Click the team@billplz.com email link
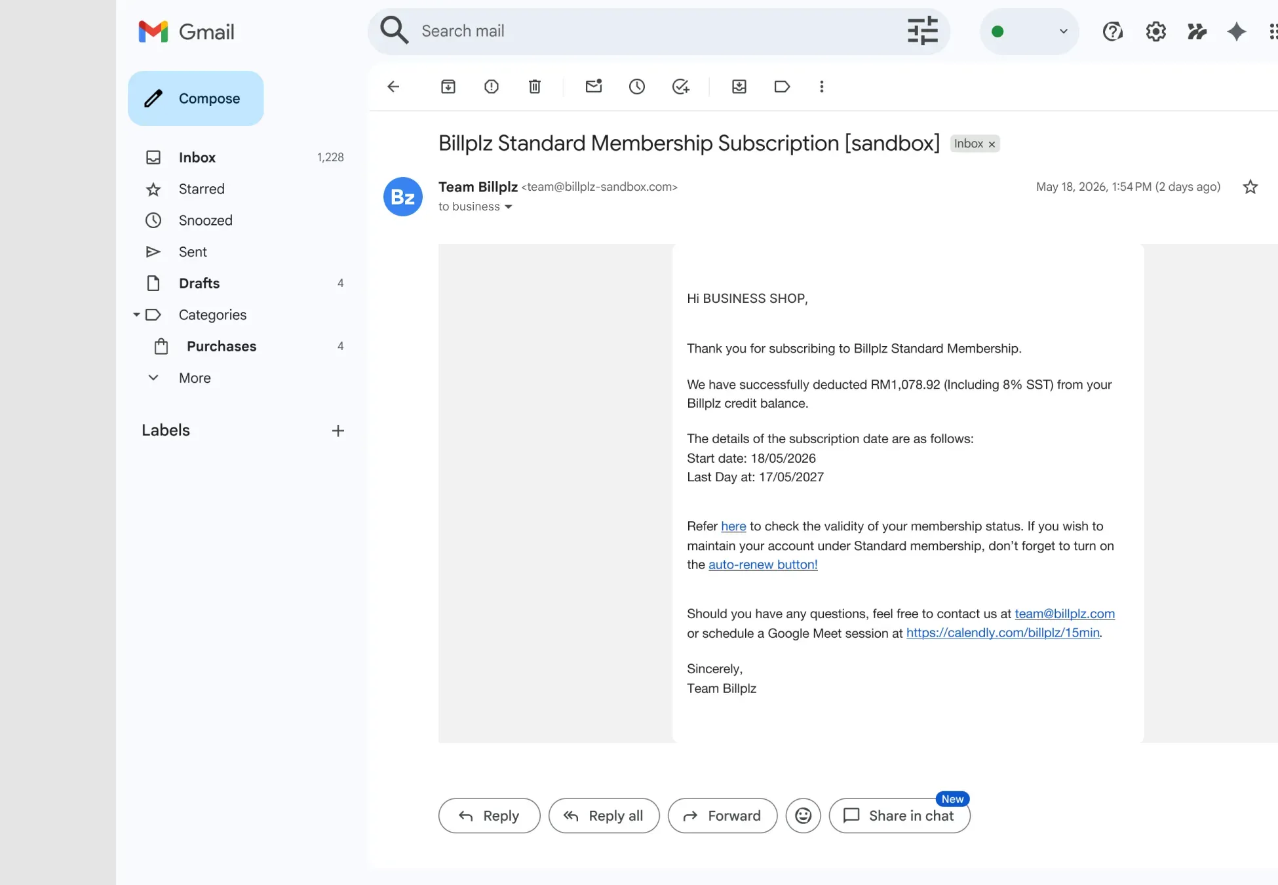Viewport: 1278px width, 885px height. [x=1065, y=614]
